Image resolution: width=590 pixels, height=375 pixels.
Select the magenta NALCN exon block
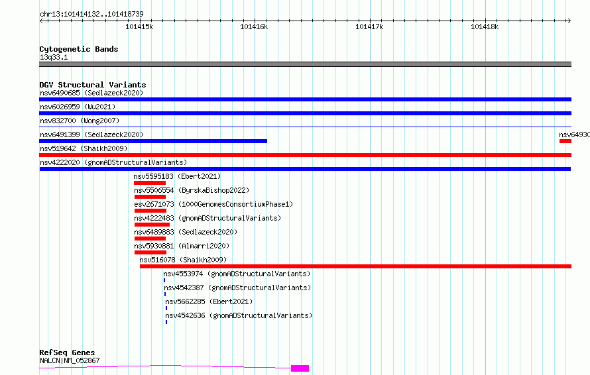pyautogui.click(x=300, y=368)
